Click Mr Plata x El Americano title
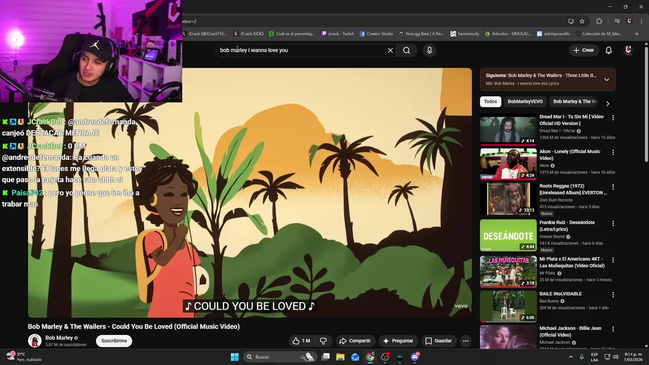This screenshot has height=365, width=649. pyautogui.click(x=572, y=263)
